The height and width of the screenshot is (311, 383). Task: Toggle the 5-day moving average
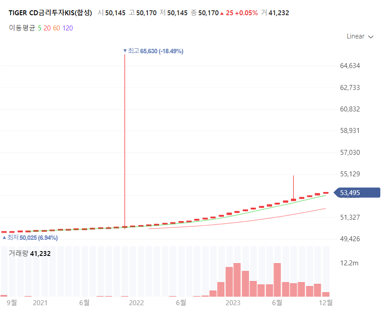(40, 28)
